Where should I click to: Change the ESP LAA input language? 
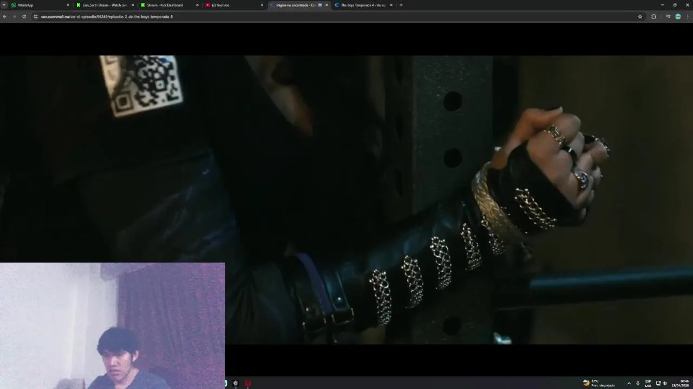pyautogui.click(x=648, y=383)
